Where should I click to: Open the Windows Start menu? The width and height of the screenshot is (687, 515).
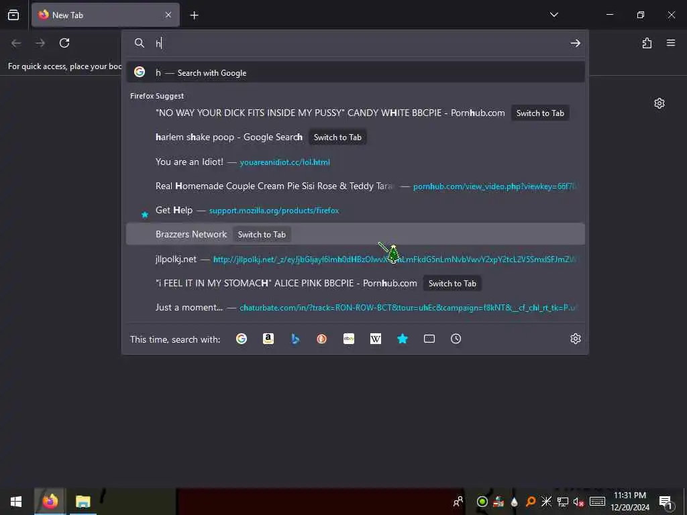pos(16,502)
